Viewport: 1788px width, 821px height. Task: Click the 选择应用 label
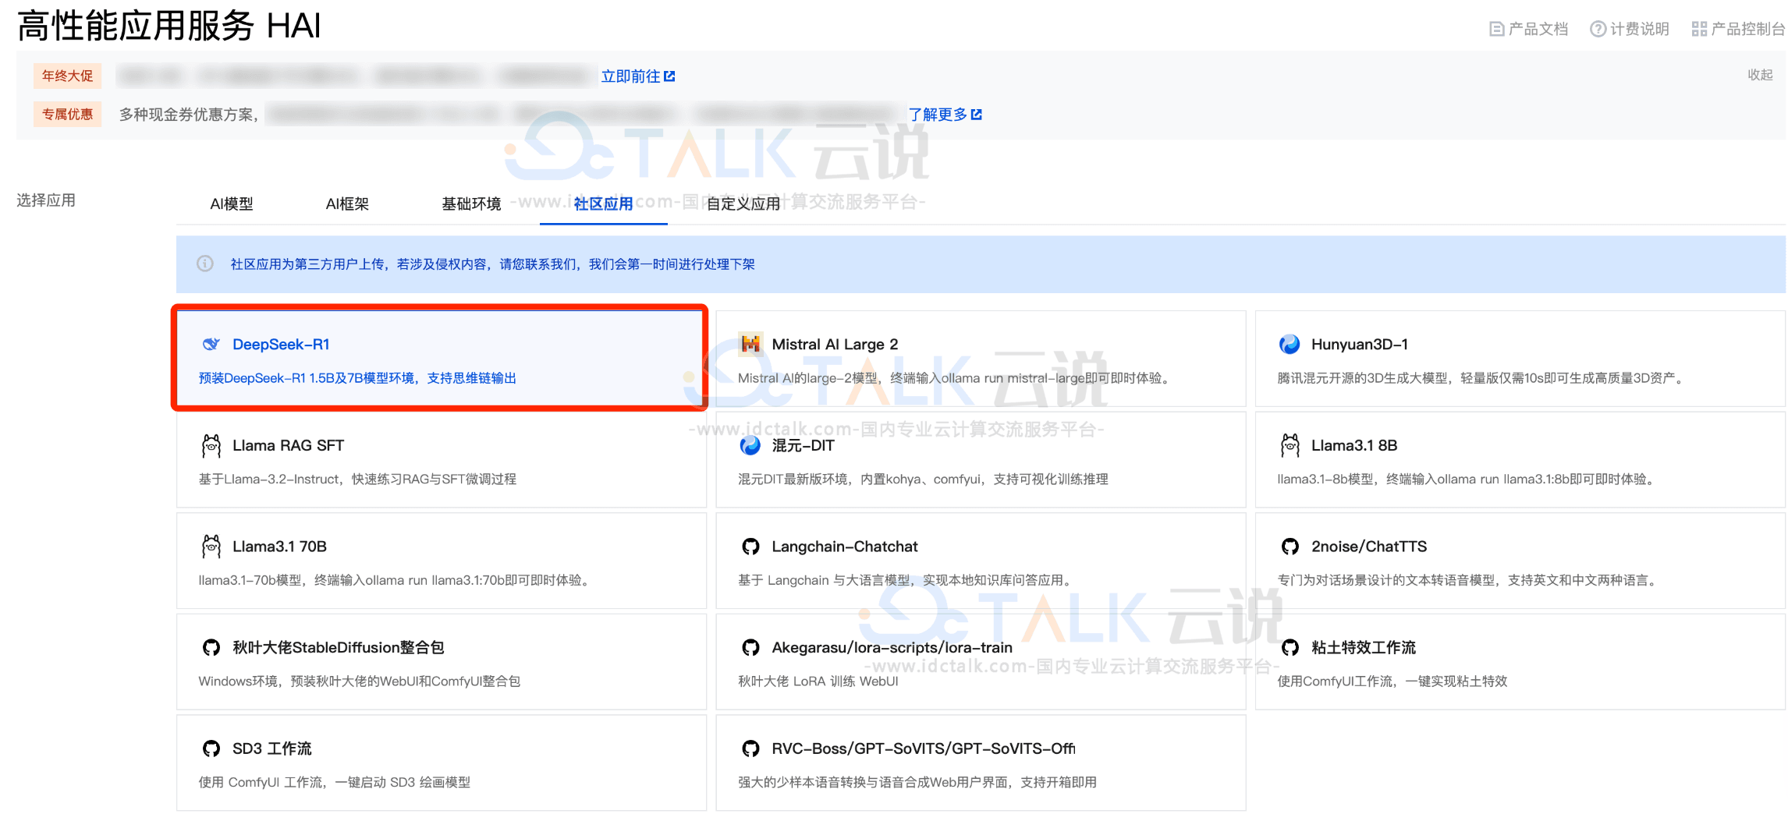(x=46, y=200)
